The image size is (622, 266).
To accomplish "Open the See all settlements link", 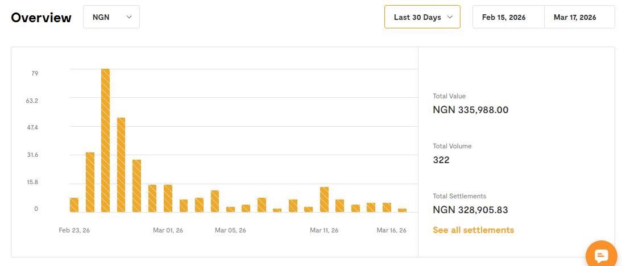I will coord(473,230).
